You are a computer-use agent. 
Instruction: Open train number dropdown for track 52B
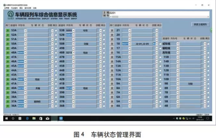[74, 35]
